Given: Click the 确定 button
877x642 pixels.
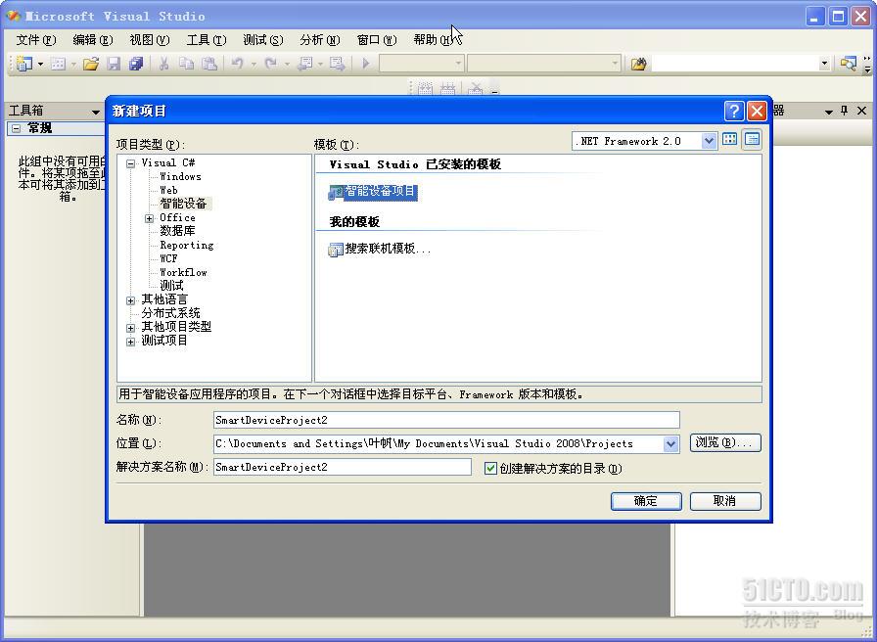Looking at the screenshot, I should point(646,501).
